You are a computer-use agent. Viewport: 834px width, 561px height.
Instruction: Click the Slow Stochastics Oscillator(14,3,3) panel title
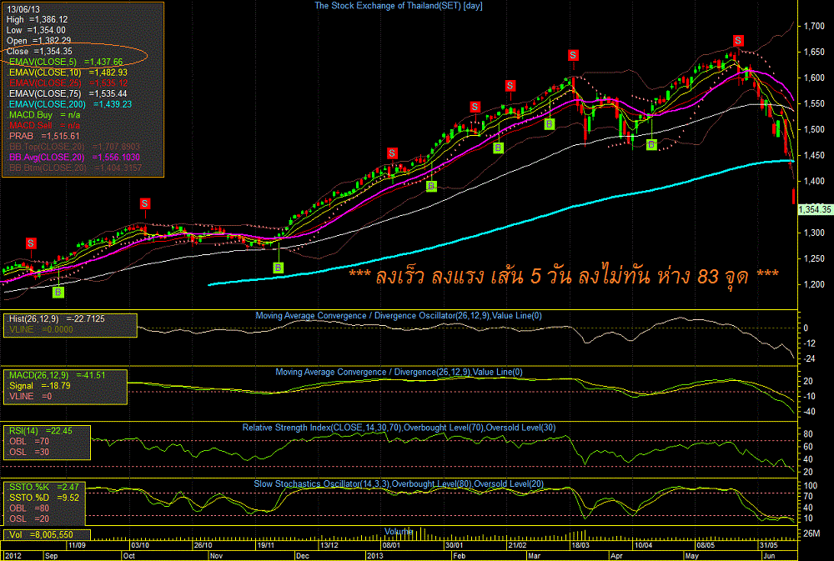(x=399, y=484)
